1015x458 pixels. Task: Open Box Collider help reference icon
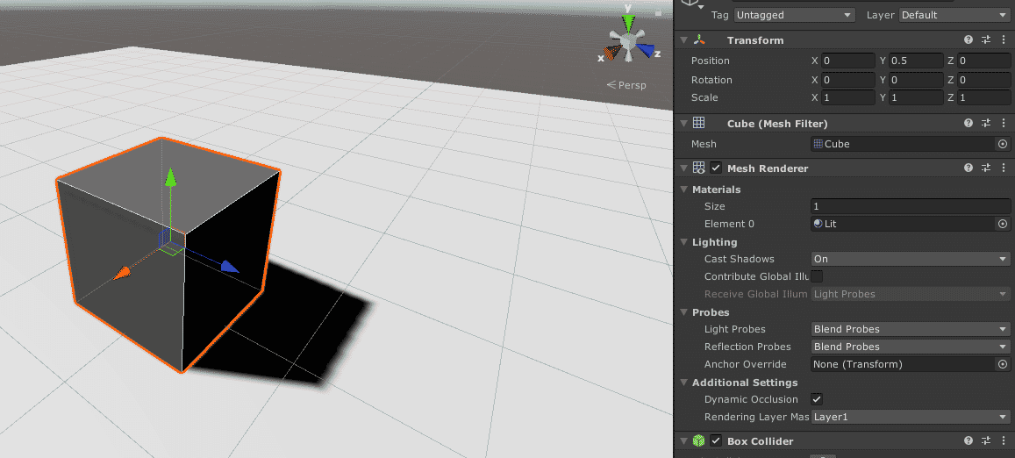pyautogui.click(x=969, y=441)
